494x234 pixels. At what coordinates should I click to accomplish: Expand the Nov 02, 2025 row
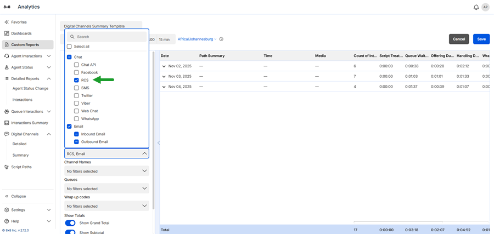pos(164,66)
